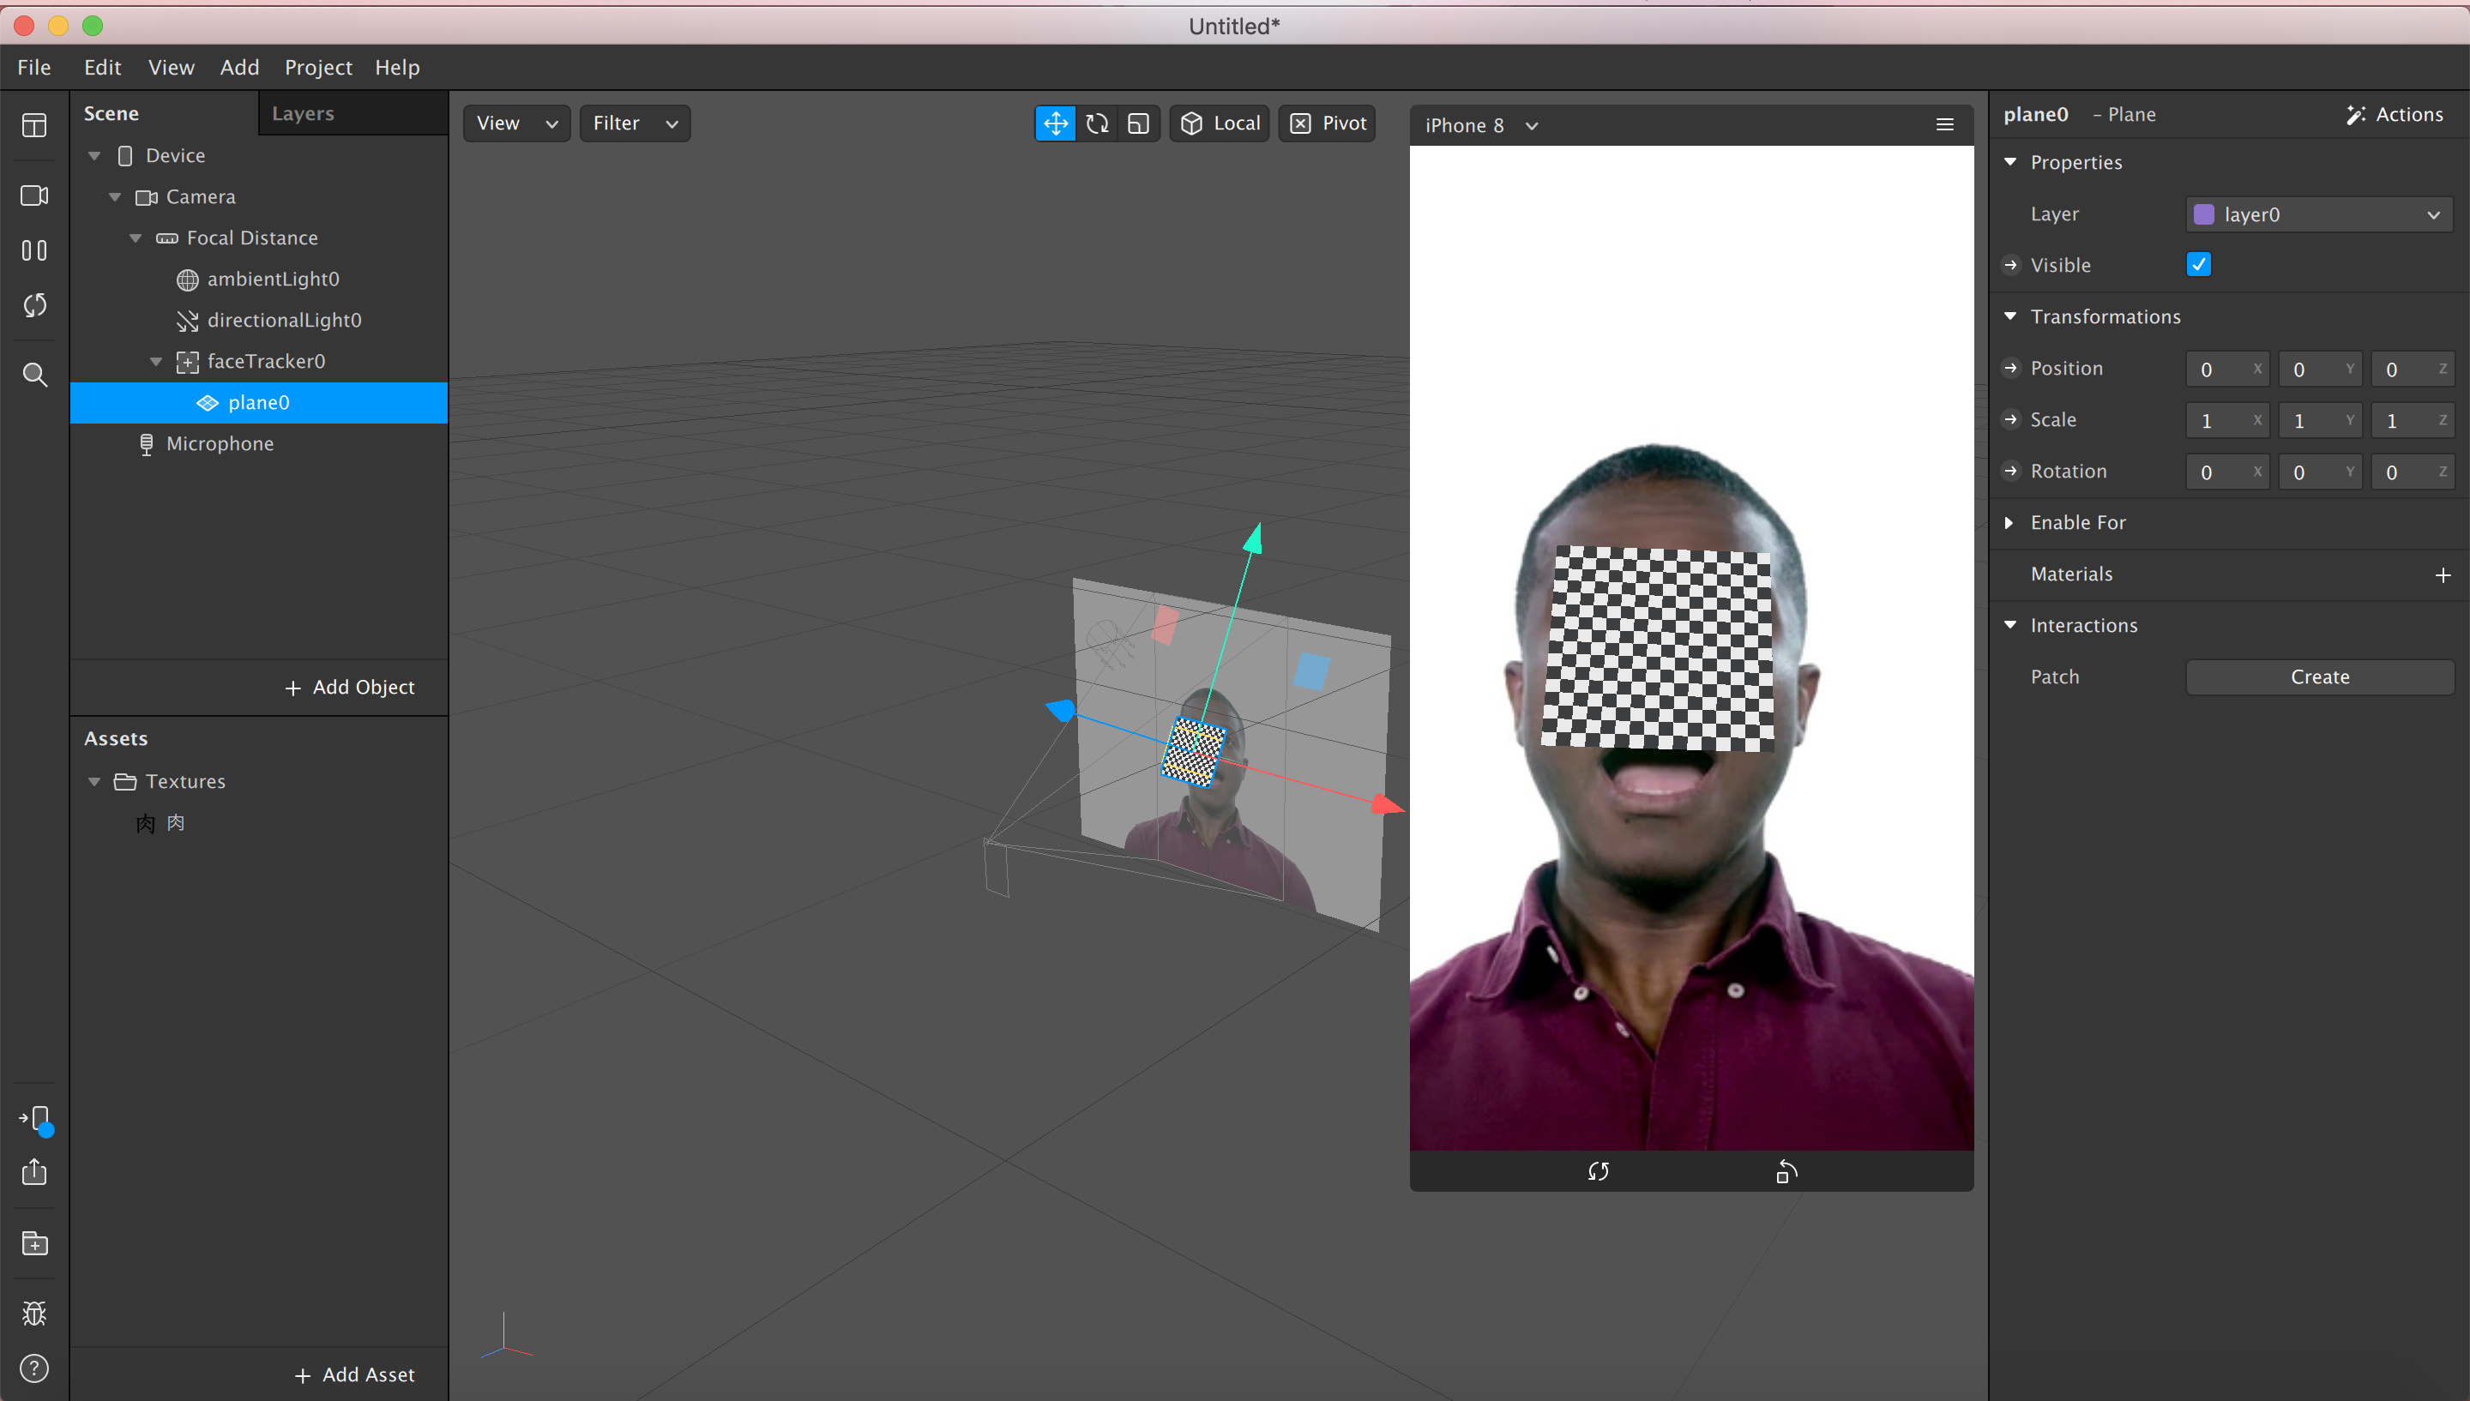
Task: Open the Project menu
Action: 317,68
